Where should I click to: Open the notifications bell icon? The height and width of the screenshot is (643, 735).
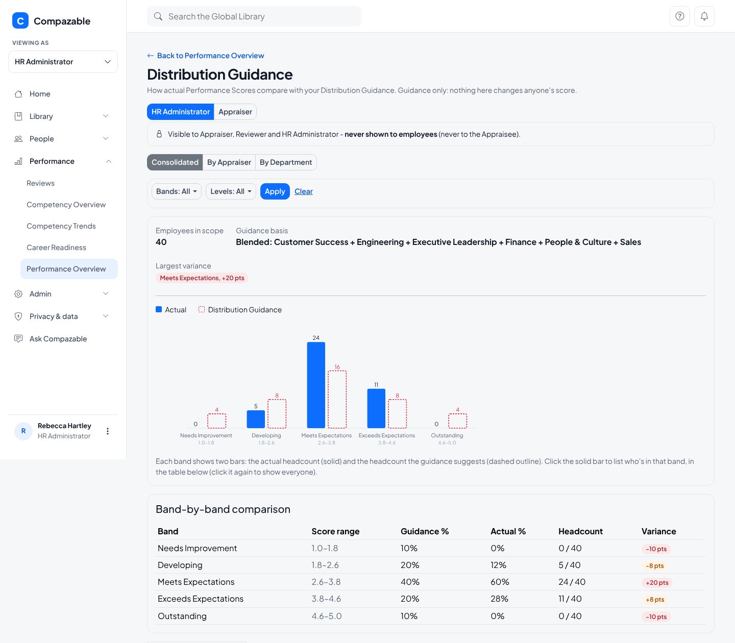(704, 16)
